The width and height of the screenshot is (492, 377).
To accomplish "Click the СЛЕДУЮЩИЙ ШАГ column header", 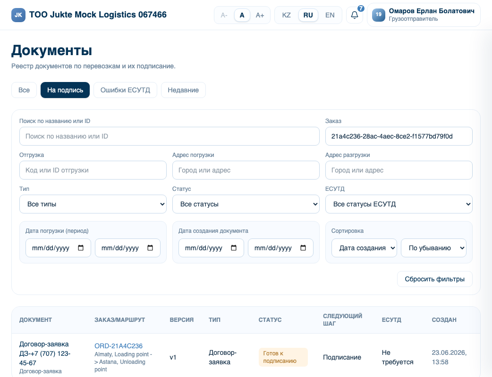I will tap(342, 320).
